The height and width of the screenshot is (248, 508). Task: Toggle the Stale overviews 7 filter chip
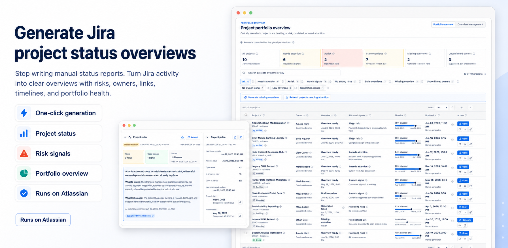[x=375, y=81]
